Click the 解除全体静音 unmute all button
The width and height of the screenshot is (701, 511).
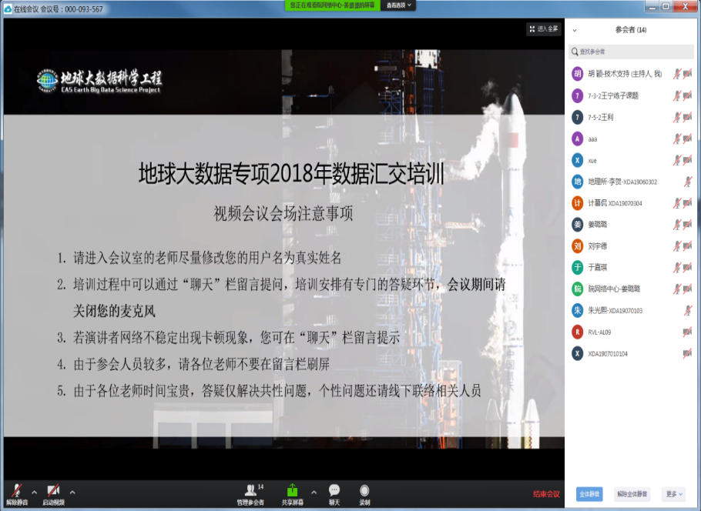(x=632, y=494)
